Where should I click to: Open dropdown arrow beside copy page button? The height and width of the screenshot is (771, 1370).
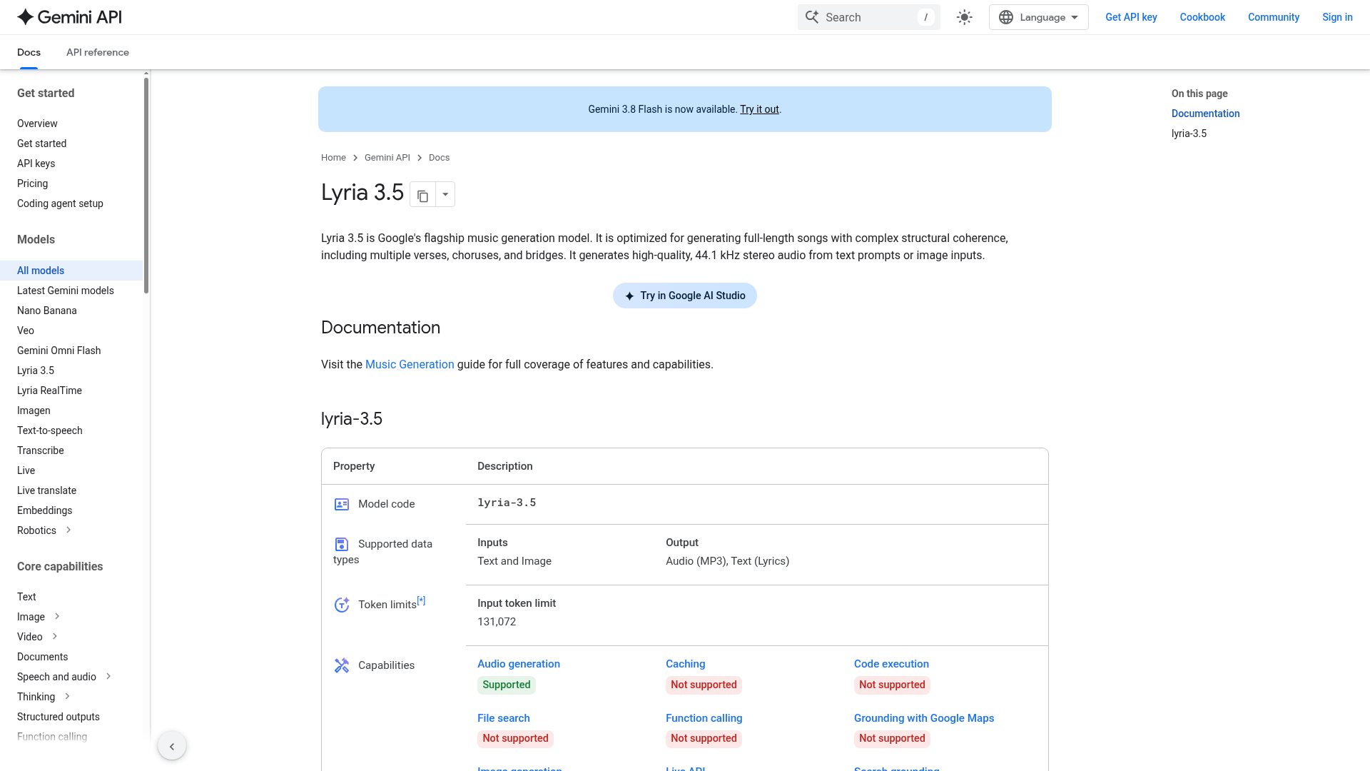point(445,195)
